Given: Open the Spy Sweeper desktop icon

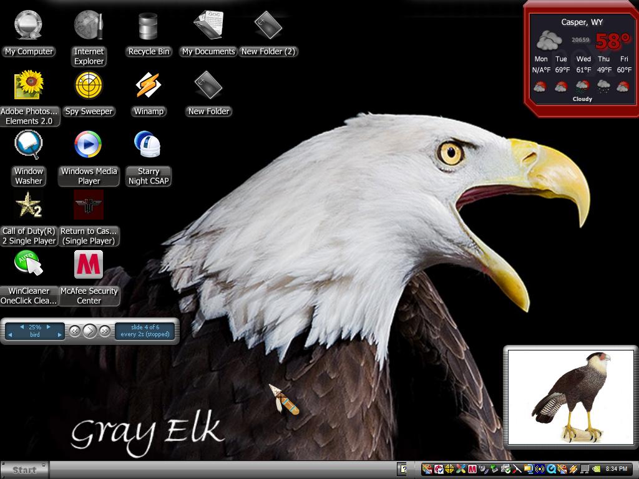Looking at the screenshot, I should 89,85.
